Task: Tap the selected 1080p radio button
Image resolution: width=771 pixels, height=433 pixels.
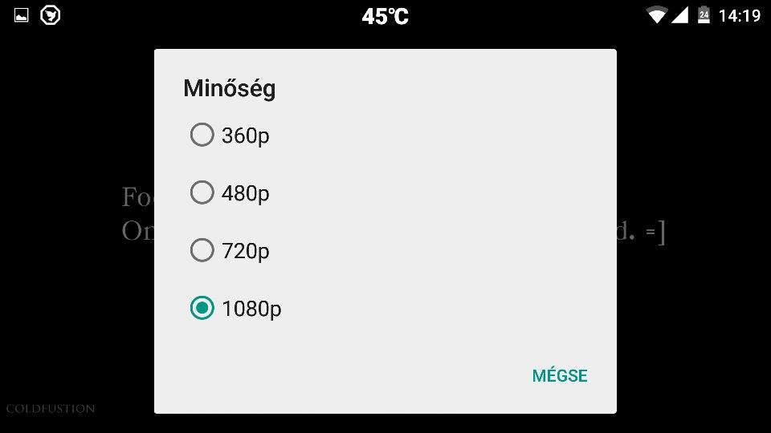Action: pos(202,308)
